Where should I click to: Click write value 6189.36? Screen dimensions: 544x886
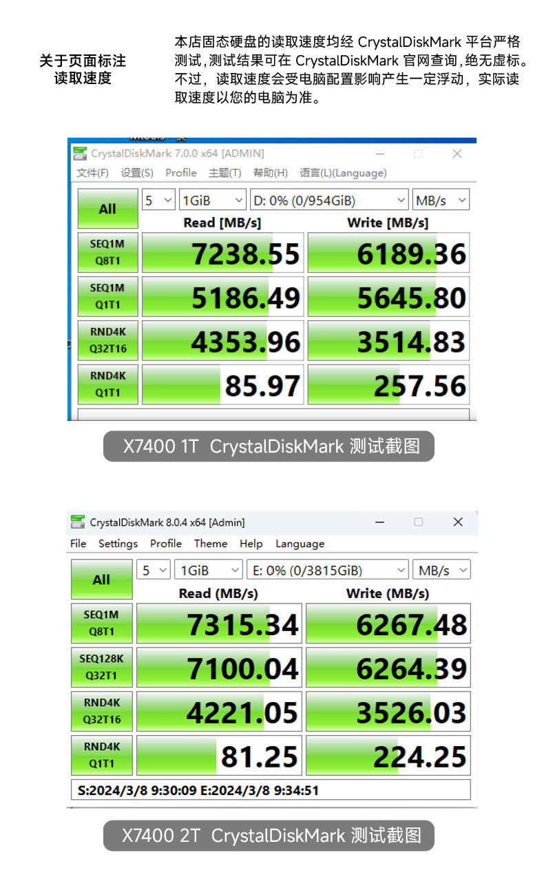pyautogui.click(x=388, y=253)
